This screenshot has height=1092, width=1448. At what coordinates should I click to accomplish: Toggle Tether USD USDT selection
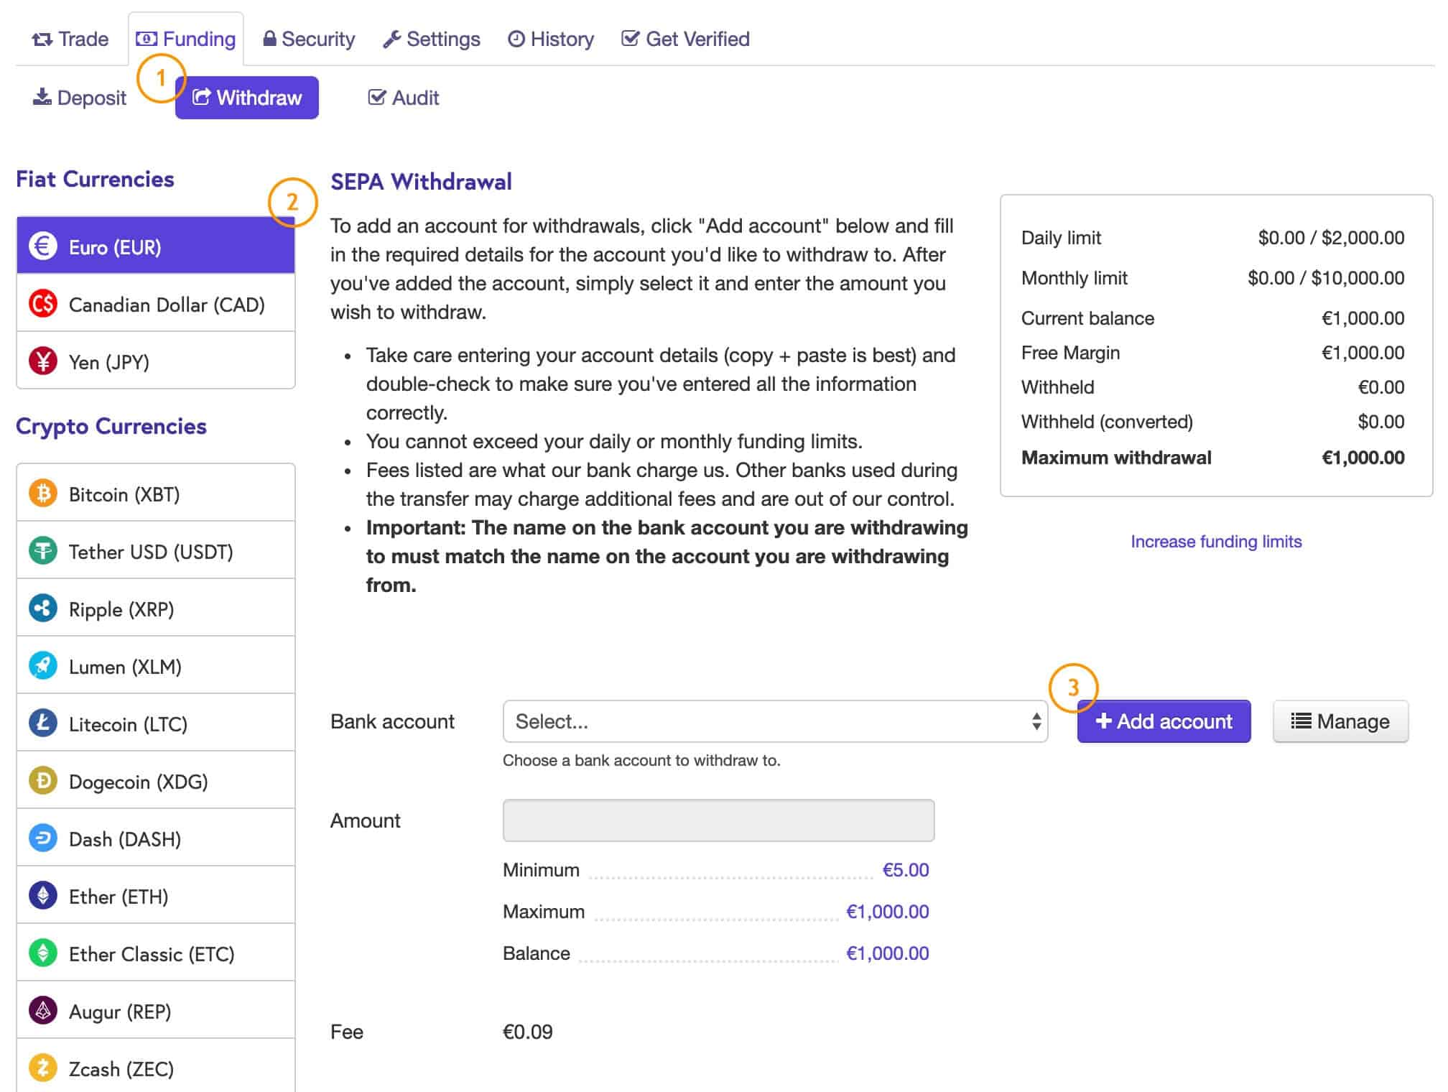point(154,552)
